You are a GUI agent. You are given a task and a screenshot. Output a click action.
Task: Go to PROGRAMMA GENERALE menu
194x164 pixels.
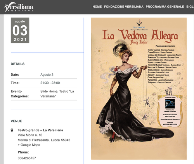(165, 7)
